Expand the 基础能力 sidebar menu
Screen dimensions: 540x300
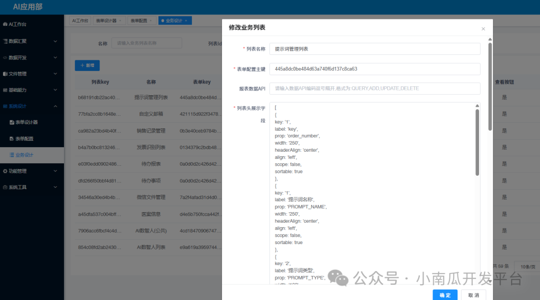(31, 90)
